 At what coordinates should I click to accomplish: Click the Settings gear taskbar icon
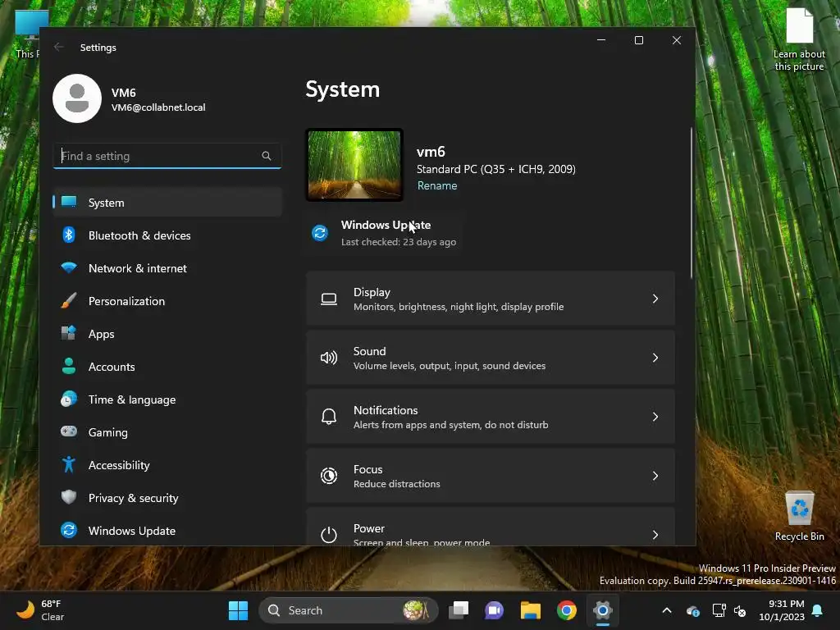point(603,610)
